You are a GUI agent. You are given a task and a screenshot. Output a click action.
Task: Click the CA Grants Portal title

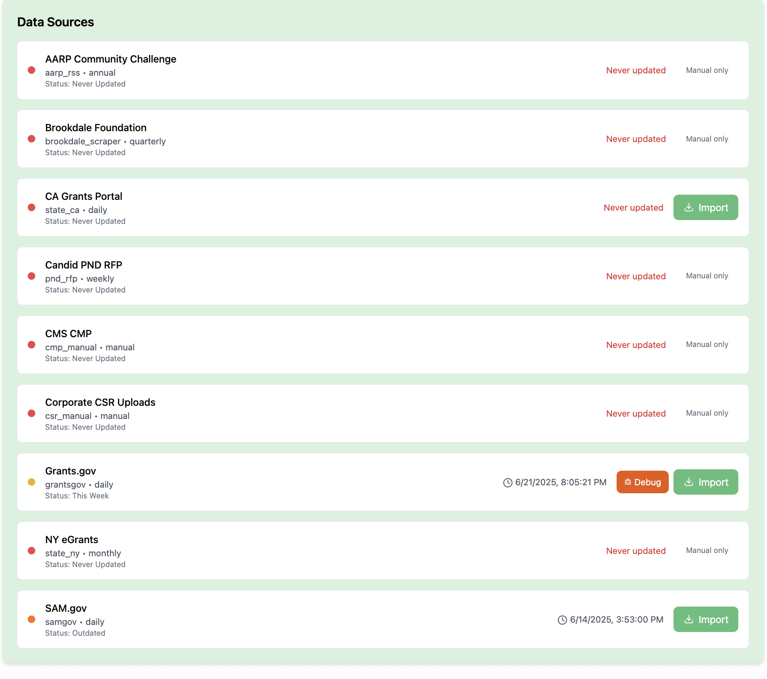[x=84, y=196]
